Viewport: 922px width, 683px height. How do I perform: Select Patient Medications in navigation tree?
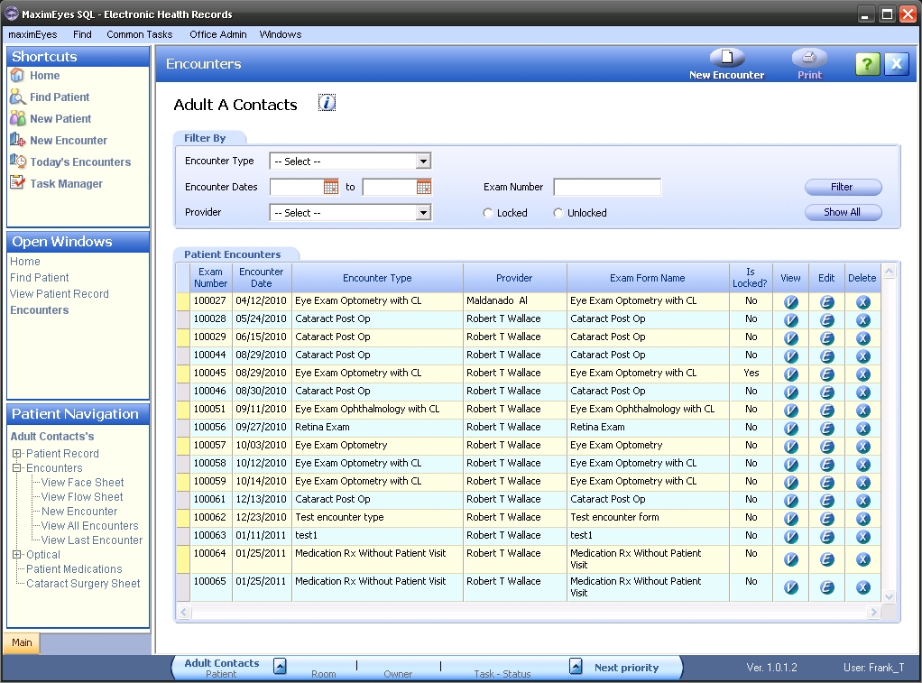(x=74, y=569)
